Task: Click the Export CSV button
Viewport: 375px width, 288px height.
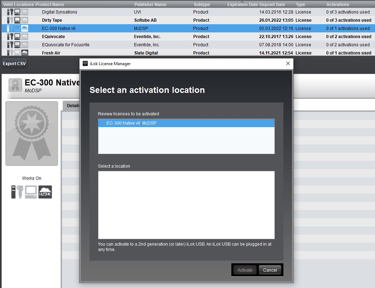Action: [x=14, y=64]
